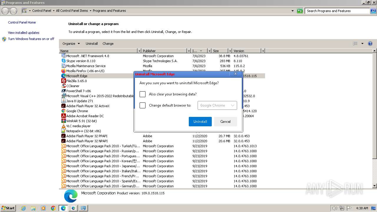Image resolution: width=377 pixels, height=212 pixels.
Task: Click the list scrollbar down arrow
Action: click(x=375, y=186)
